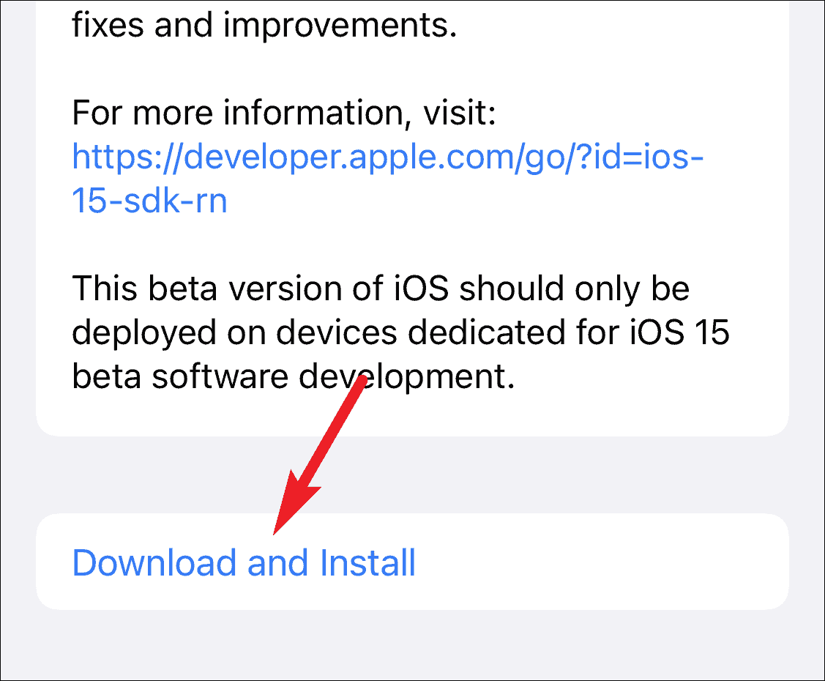Tap Download and Install
This screenshot has width=825, height=681.
(x=242, y=562)
